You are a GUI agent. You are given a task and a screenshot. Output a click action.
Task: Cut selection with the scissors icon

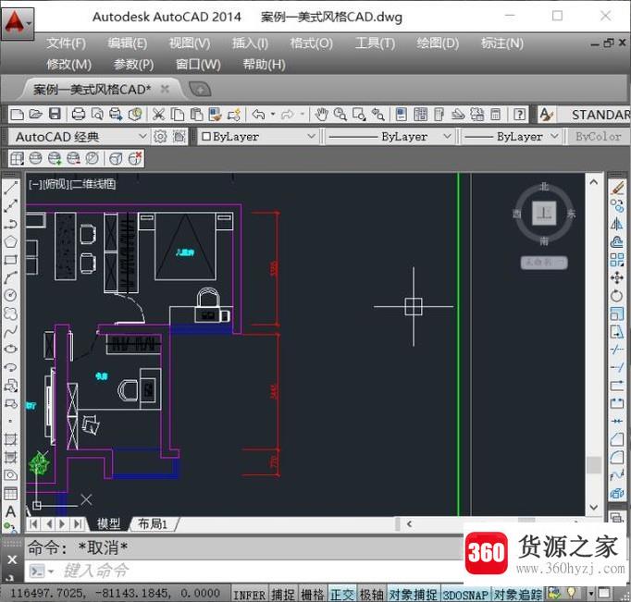(158, 115)
